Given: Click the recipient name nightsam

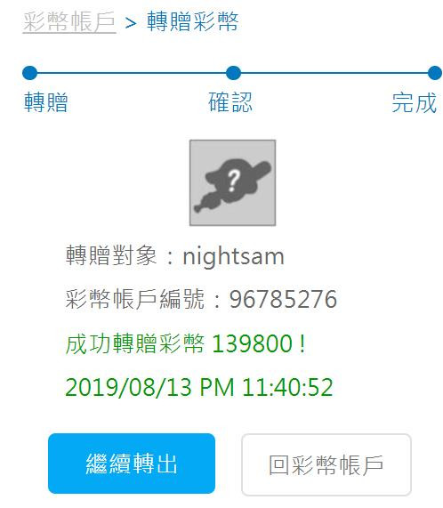Looking at the screenshot, I should coord(233,256).
